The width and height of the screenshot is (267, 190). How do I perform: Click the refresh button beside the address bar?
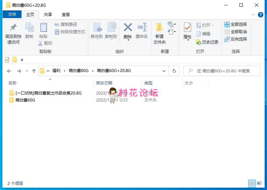[x=174, y=71]
